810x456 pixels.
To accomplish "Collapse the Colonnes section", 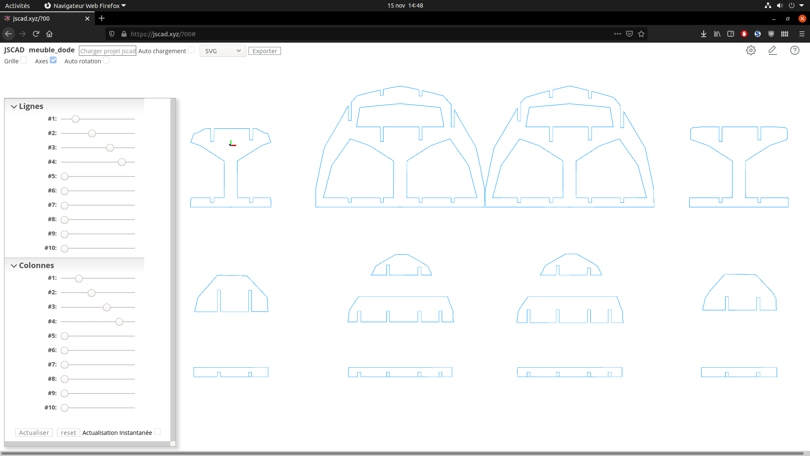I will 14,265.
